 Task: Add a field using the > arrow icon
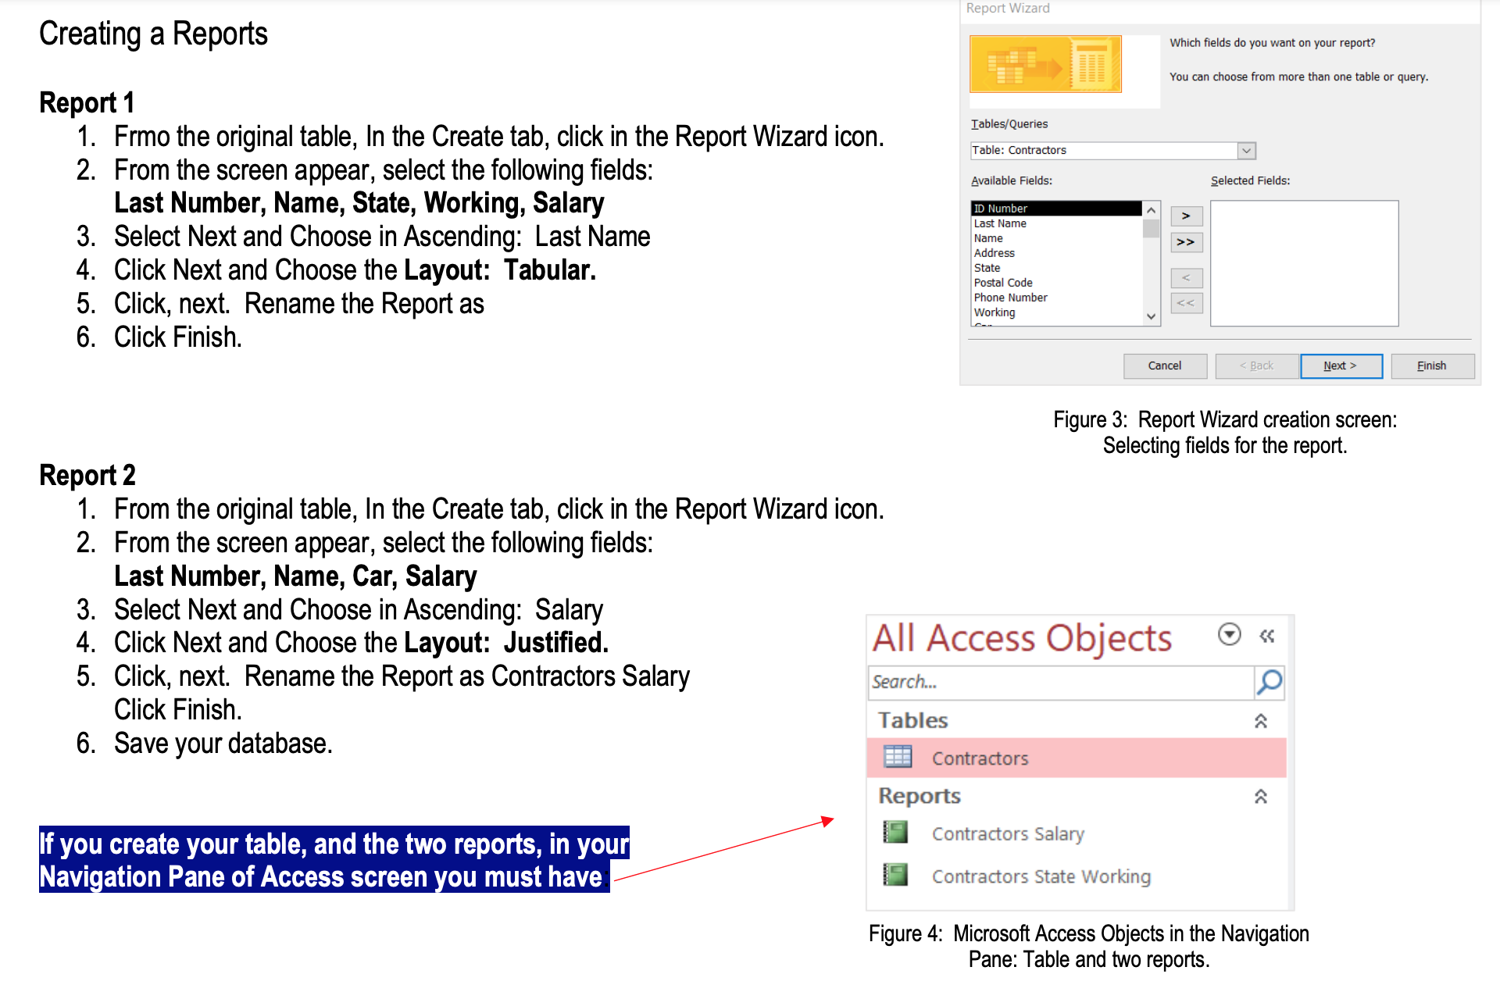[x=1186, y=216]
